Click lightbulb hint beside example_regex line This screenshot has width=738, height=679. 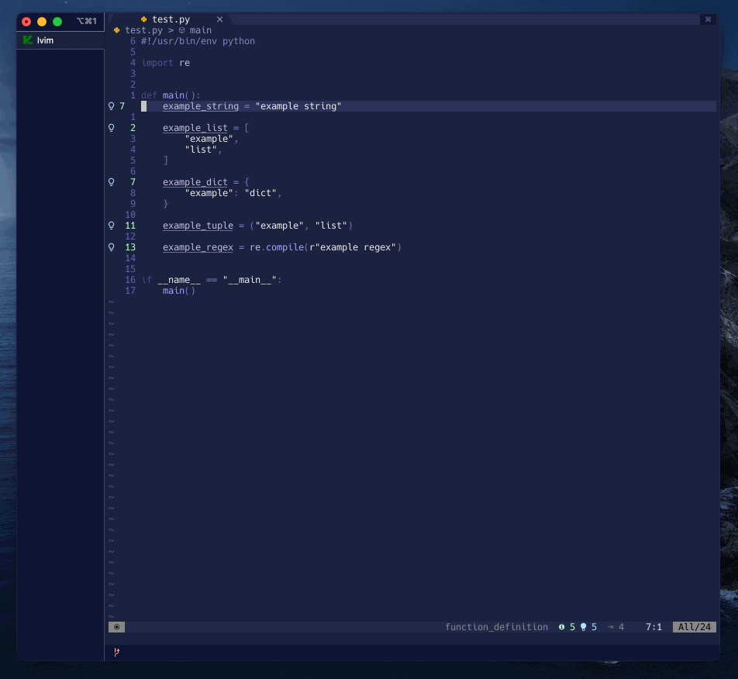[112, 247]
